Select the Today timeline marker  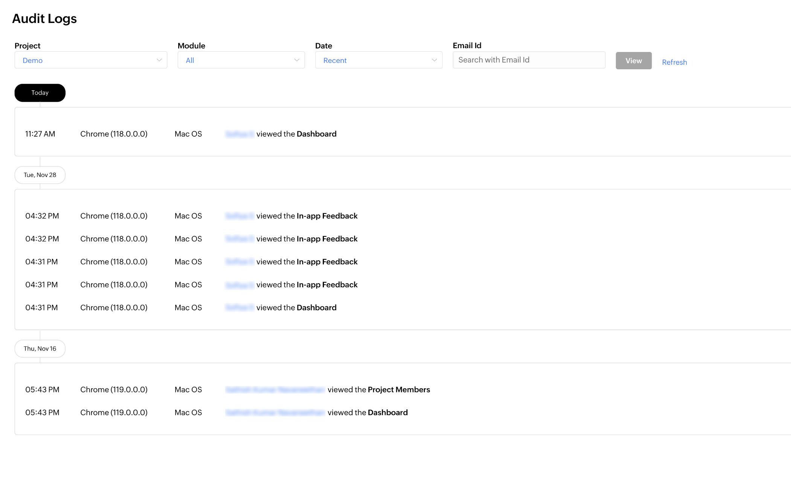(40, 93)
